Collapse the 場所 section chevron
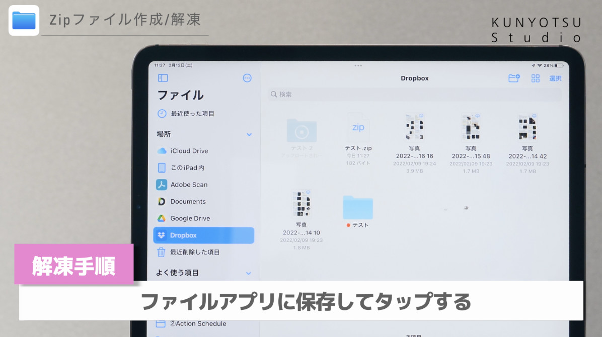The width and height of the screenshot is (602, 337). pyautogui.click(x=249, y=134)
